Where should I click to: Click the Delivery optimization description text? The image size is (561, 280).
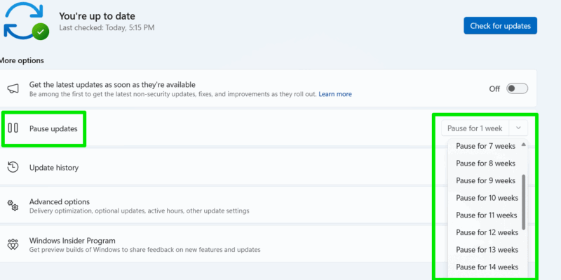[x=139, y=211]
